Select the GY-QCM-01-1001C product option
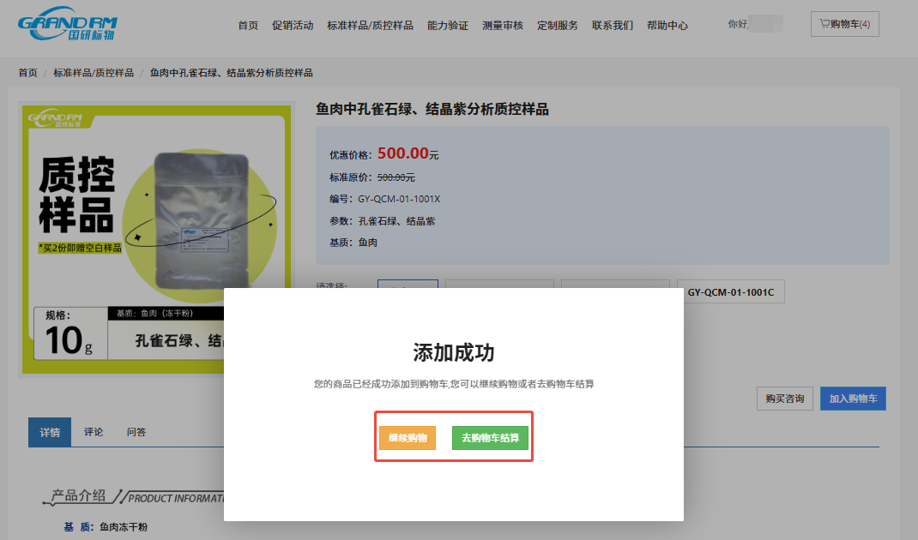 click(730, 292)
